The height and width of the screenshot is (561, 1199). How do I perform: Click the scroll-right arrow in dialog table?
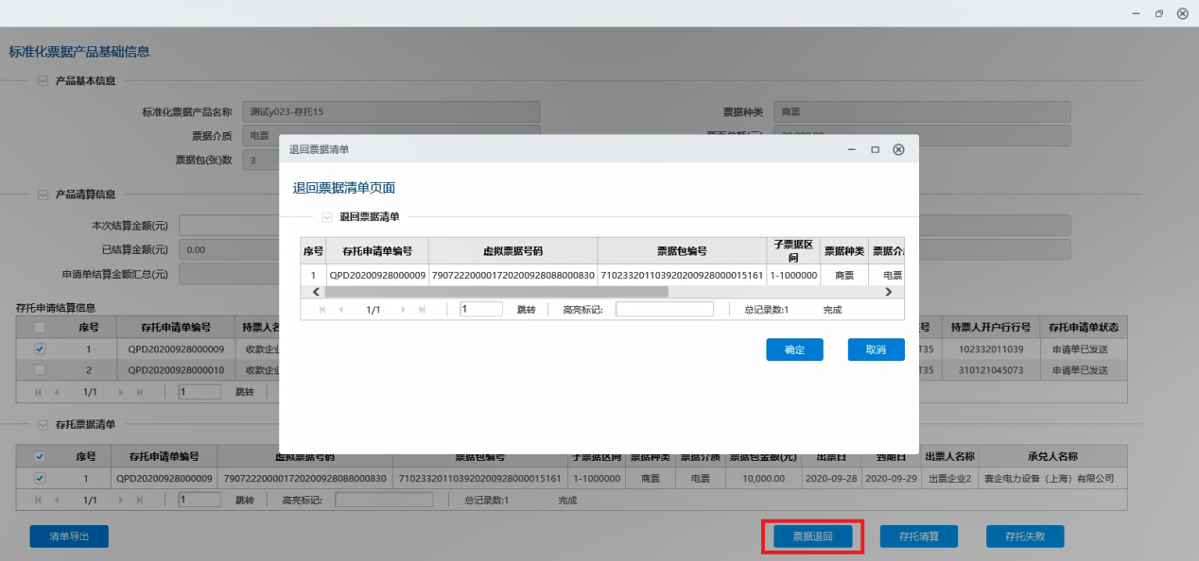click(x=888, y=292)
